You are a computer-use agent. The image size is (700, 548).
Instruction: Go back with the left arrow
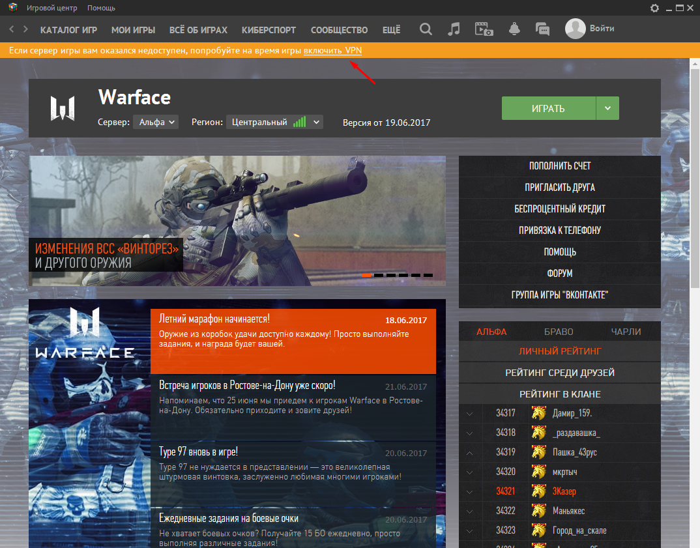pyautogui.click(x=12, y=29)
